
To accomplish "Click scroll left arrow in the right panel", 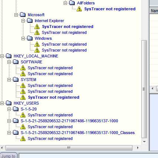I will coord(152,88).
